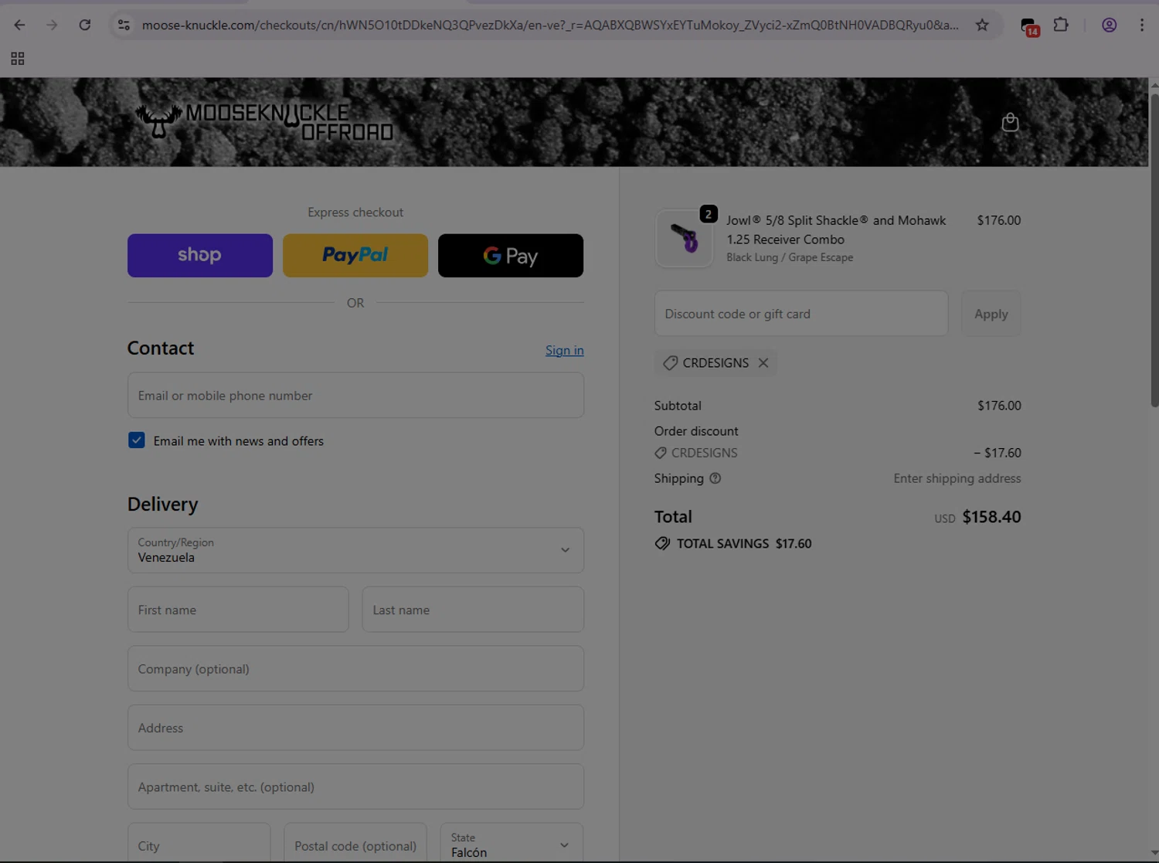Bookmark this page with the star icon
1159x863 pixels.
(x=982, y=25)
